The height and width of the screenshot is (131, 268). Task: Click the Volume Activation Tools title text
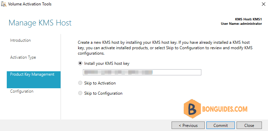[30, 4]
